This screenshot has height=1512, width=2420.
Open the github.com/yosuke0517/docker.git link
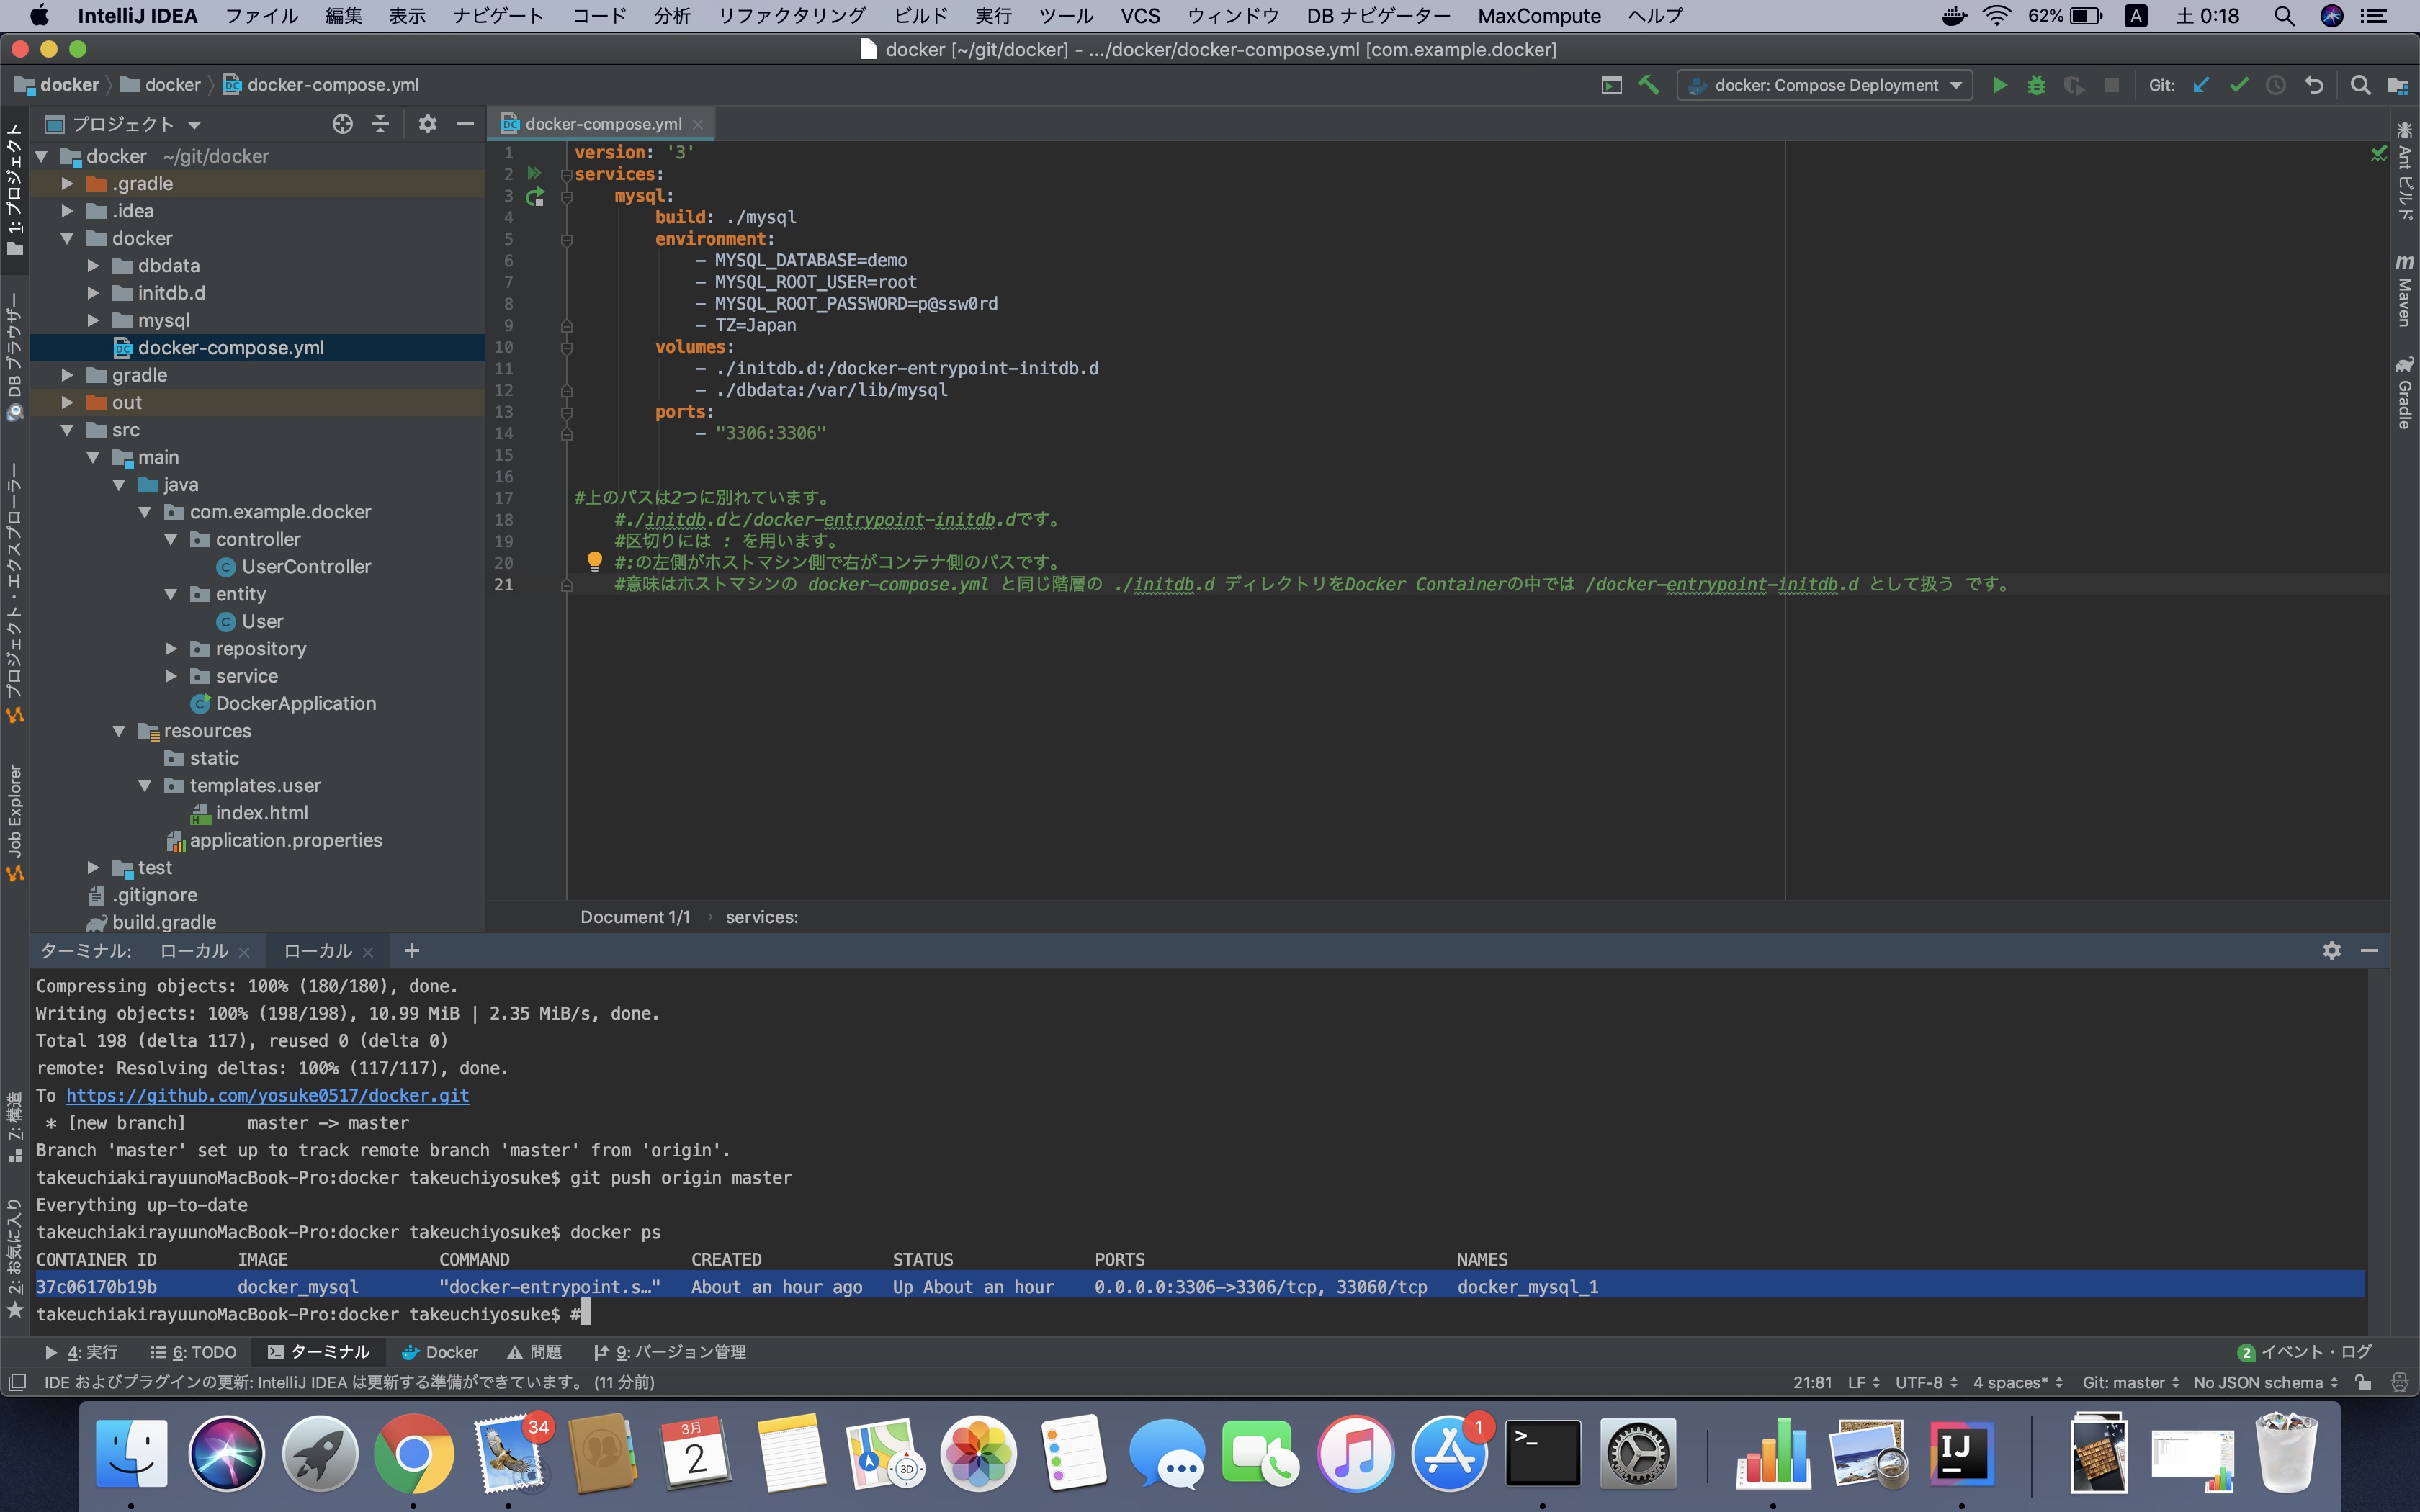click(267, 1095)
